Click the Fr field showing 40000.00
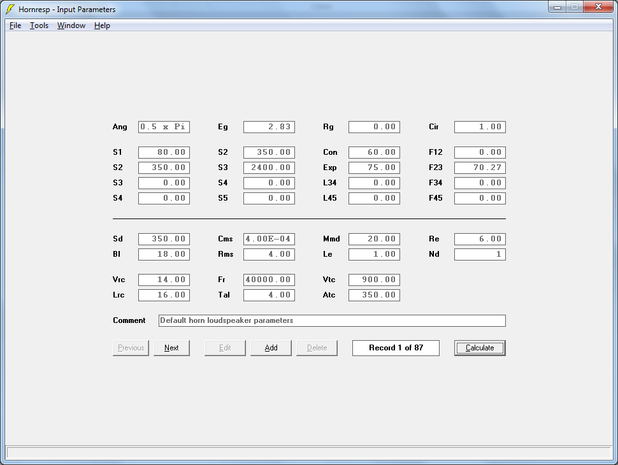The image size is (618, 465). coord(269,280)
